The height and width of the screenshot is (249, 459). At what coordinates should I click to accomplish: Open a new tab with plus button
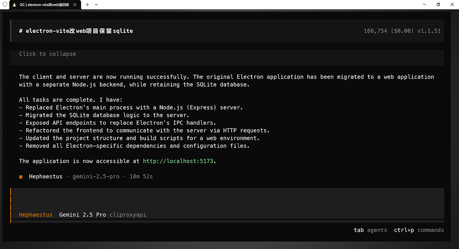pos(87,5)
